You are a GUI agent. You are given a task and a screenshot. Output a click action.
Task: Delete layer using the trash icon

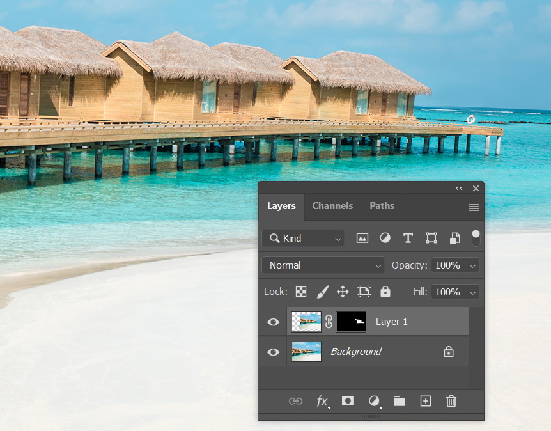(451, 401)
